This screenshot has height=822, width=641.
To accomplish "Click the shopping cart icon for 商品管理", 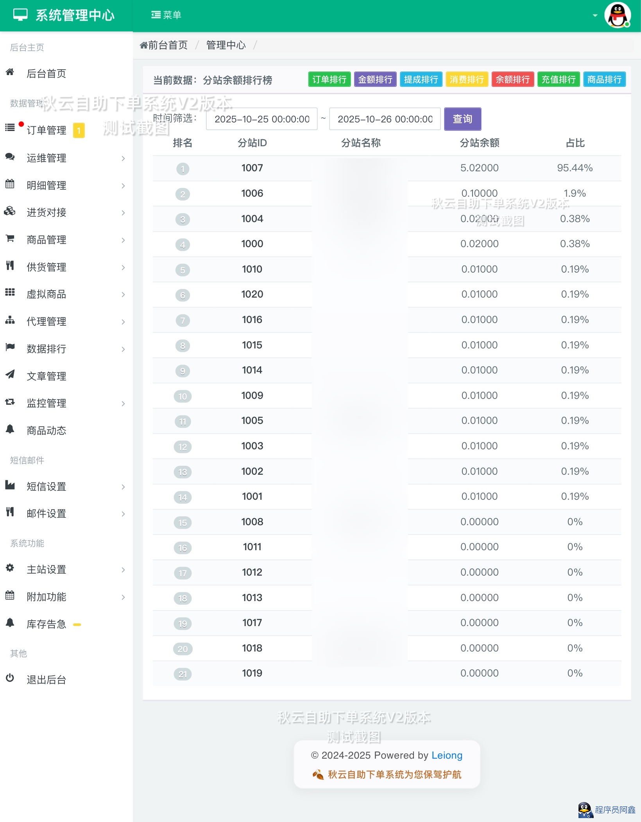I will pyautogui.click(x=10, y=239).
